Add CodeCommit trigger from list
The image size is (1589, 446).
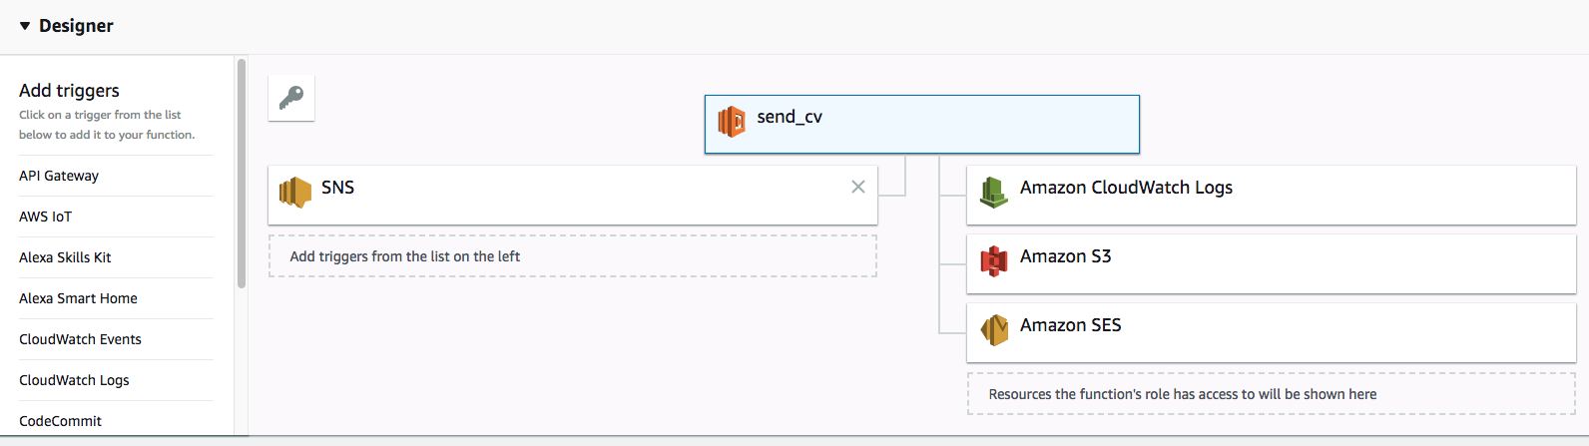point(60,421)
